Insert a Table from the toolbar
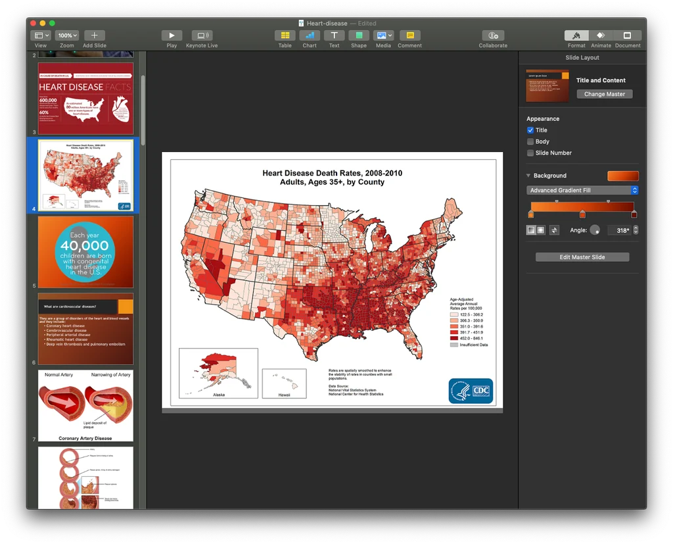Viewport: 673px width, 544px height. [x=285, y=36]
